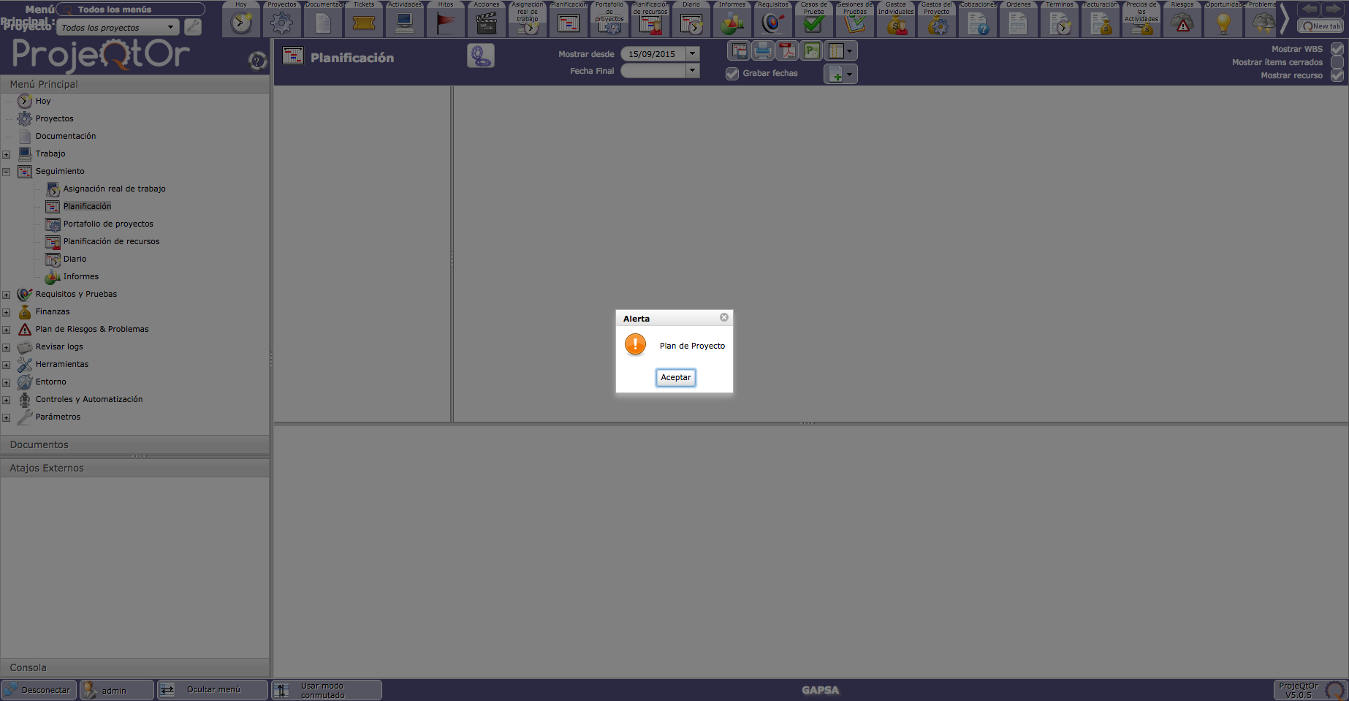Screen dimensions: 1349x701
Task: Open the new item green plus dropdown
Action: pyautogui.click(x=840, y=74)
